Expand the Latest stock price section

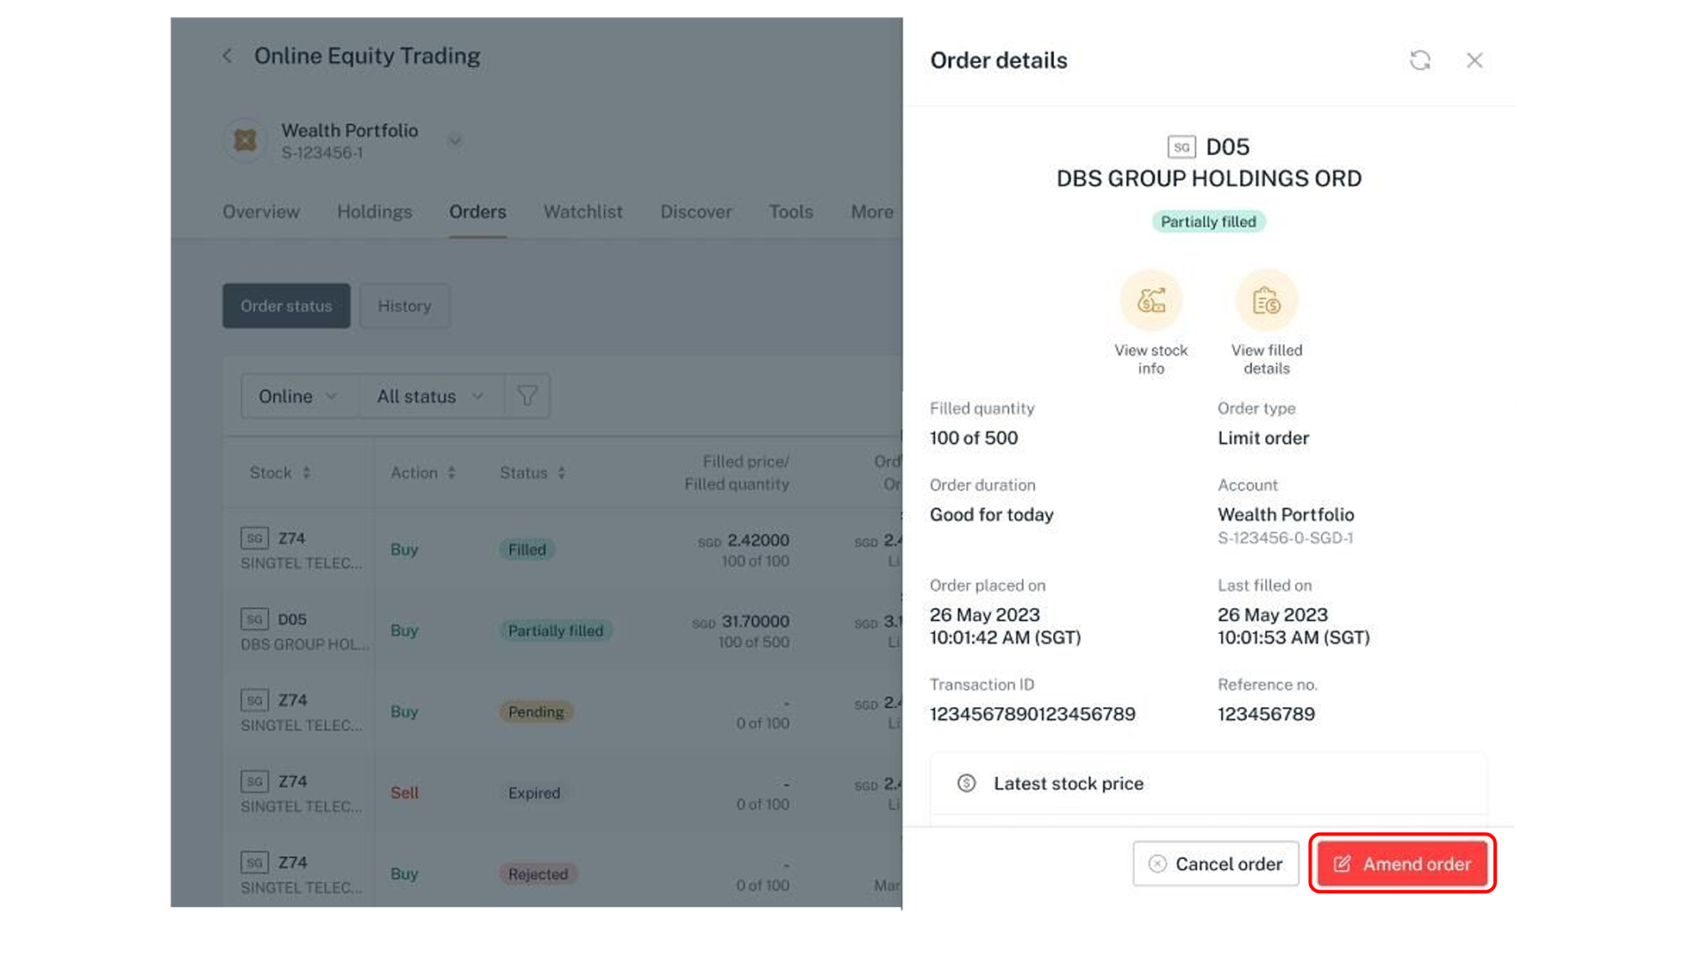pos(1208,783)
